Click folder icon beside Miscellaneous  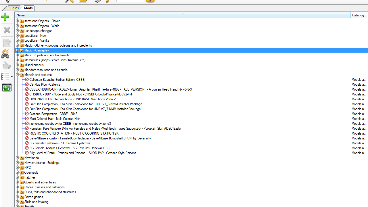(22, 65)
